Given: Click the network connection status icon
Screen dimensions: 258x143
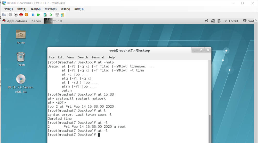Looking at the screenshot, I should click(213, 21).
